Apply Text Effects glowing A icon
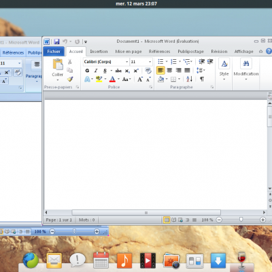The image size is (272, 272). 87,79
